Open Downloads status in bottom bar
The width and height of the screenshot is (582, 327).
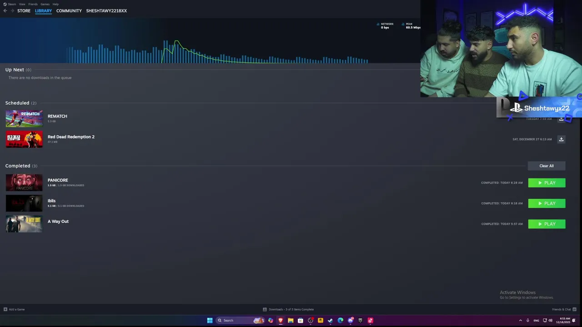coord(288,309)
